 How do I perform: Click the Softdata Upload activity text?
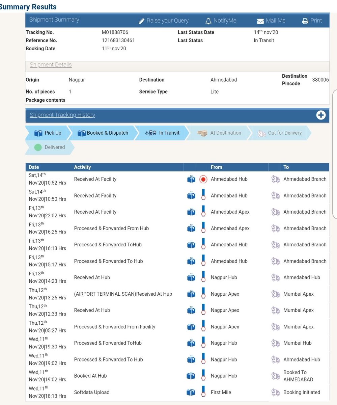tap(92, 392)
